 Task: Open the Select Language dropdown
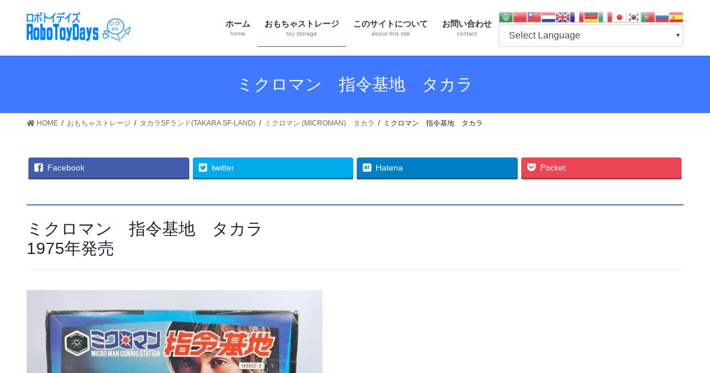click(590, 36)
